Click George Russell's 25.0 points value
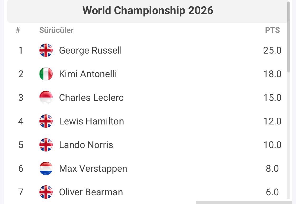This screenshot has height=204, width=296. (x=272, y=50)
